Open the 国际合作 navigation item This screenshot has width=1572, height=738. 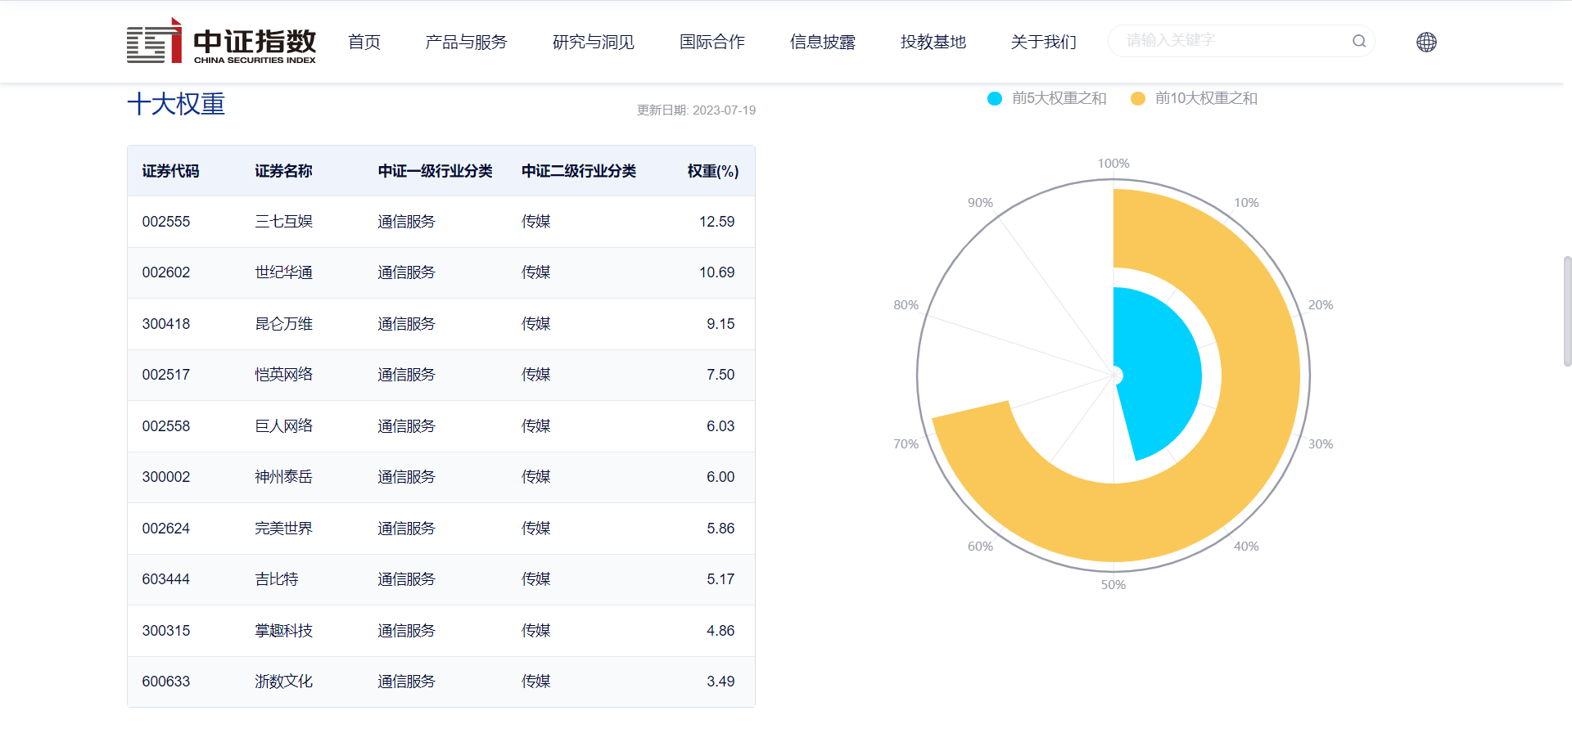[711, 42]
